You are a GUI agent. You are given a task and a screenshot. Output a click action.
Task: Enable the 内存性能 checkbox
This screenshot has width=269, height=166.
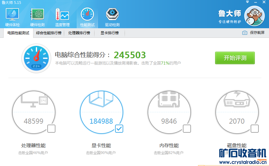[187, 128]
